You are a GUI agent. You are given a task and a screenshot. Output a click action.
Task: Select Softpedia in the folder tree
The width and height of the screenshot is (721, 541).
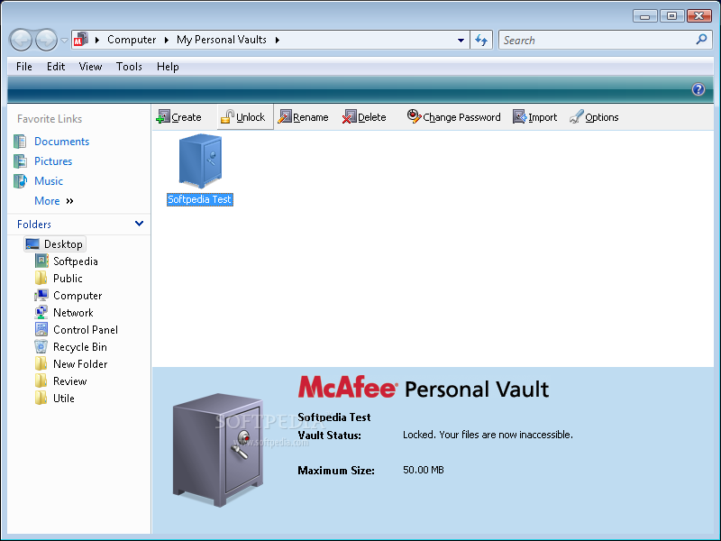coord(76,261)
